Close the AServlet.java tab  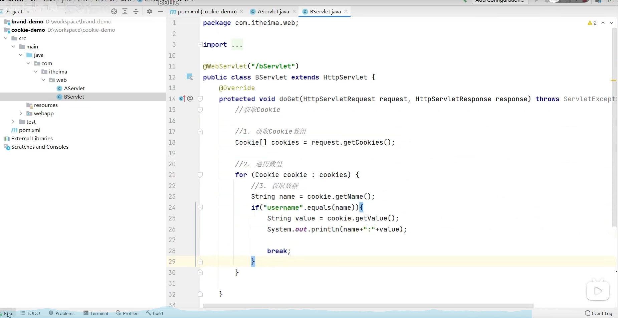pos(294,11)
